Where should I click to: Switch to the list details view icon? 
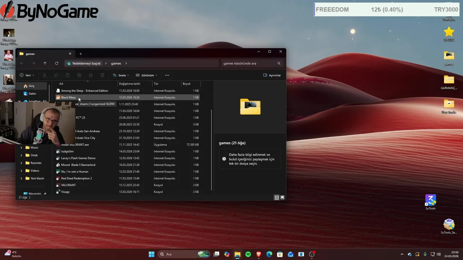click(277, 198)
